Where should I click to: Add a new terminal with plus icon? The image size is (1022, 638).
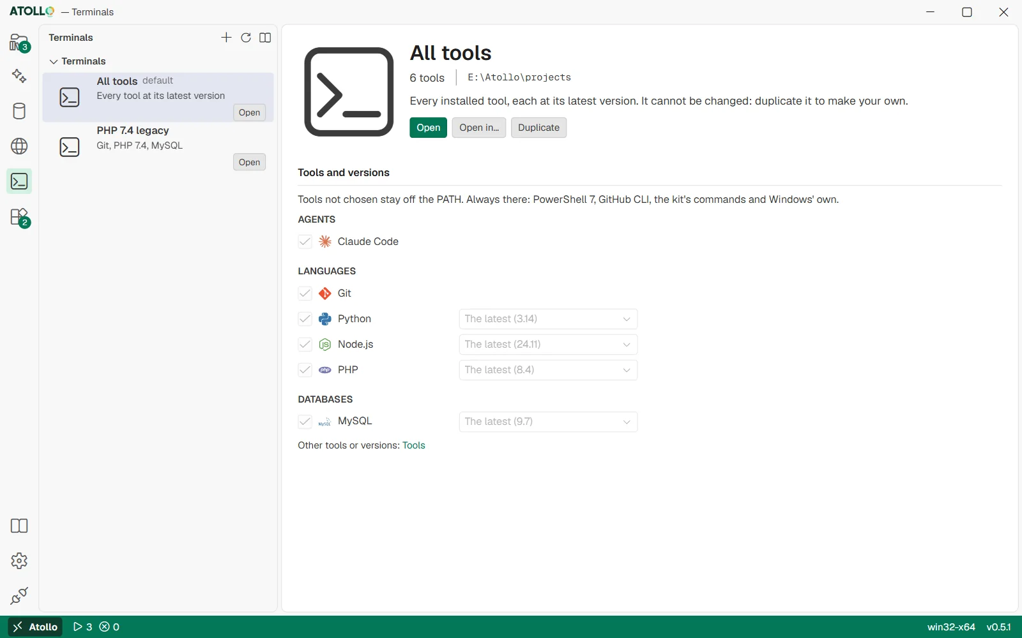pyautogui.click(x=226, y=38)
